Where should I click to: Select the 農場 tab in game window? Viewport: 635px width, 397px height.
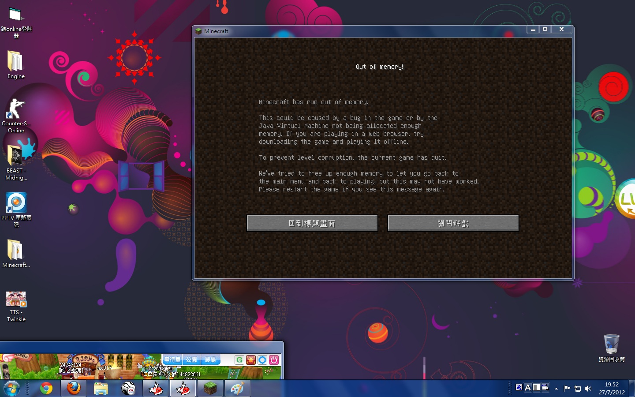210,360
